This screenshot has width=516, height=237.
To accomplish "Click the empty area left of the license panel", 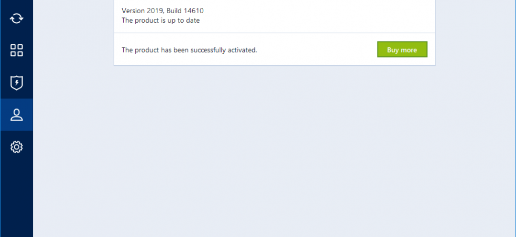I will pyautogui.click(x=73, y=33).
